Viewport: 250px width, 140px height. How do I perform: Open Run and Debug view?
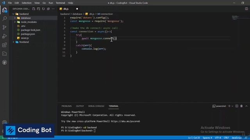coord(4,36)
